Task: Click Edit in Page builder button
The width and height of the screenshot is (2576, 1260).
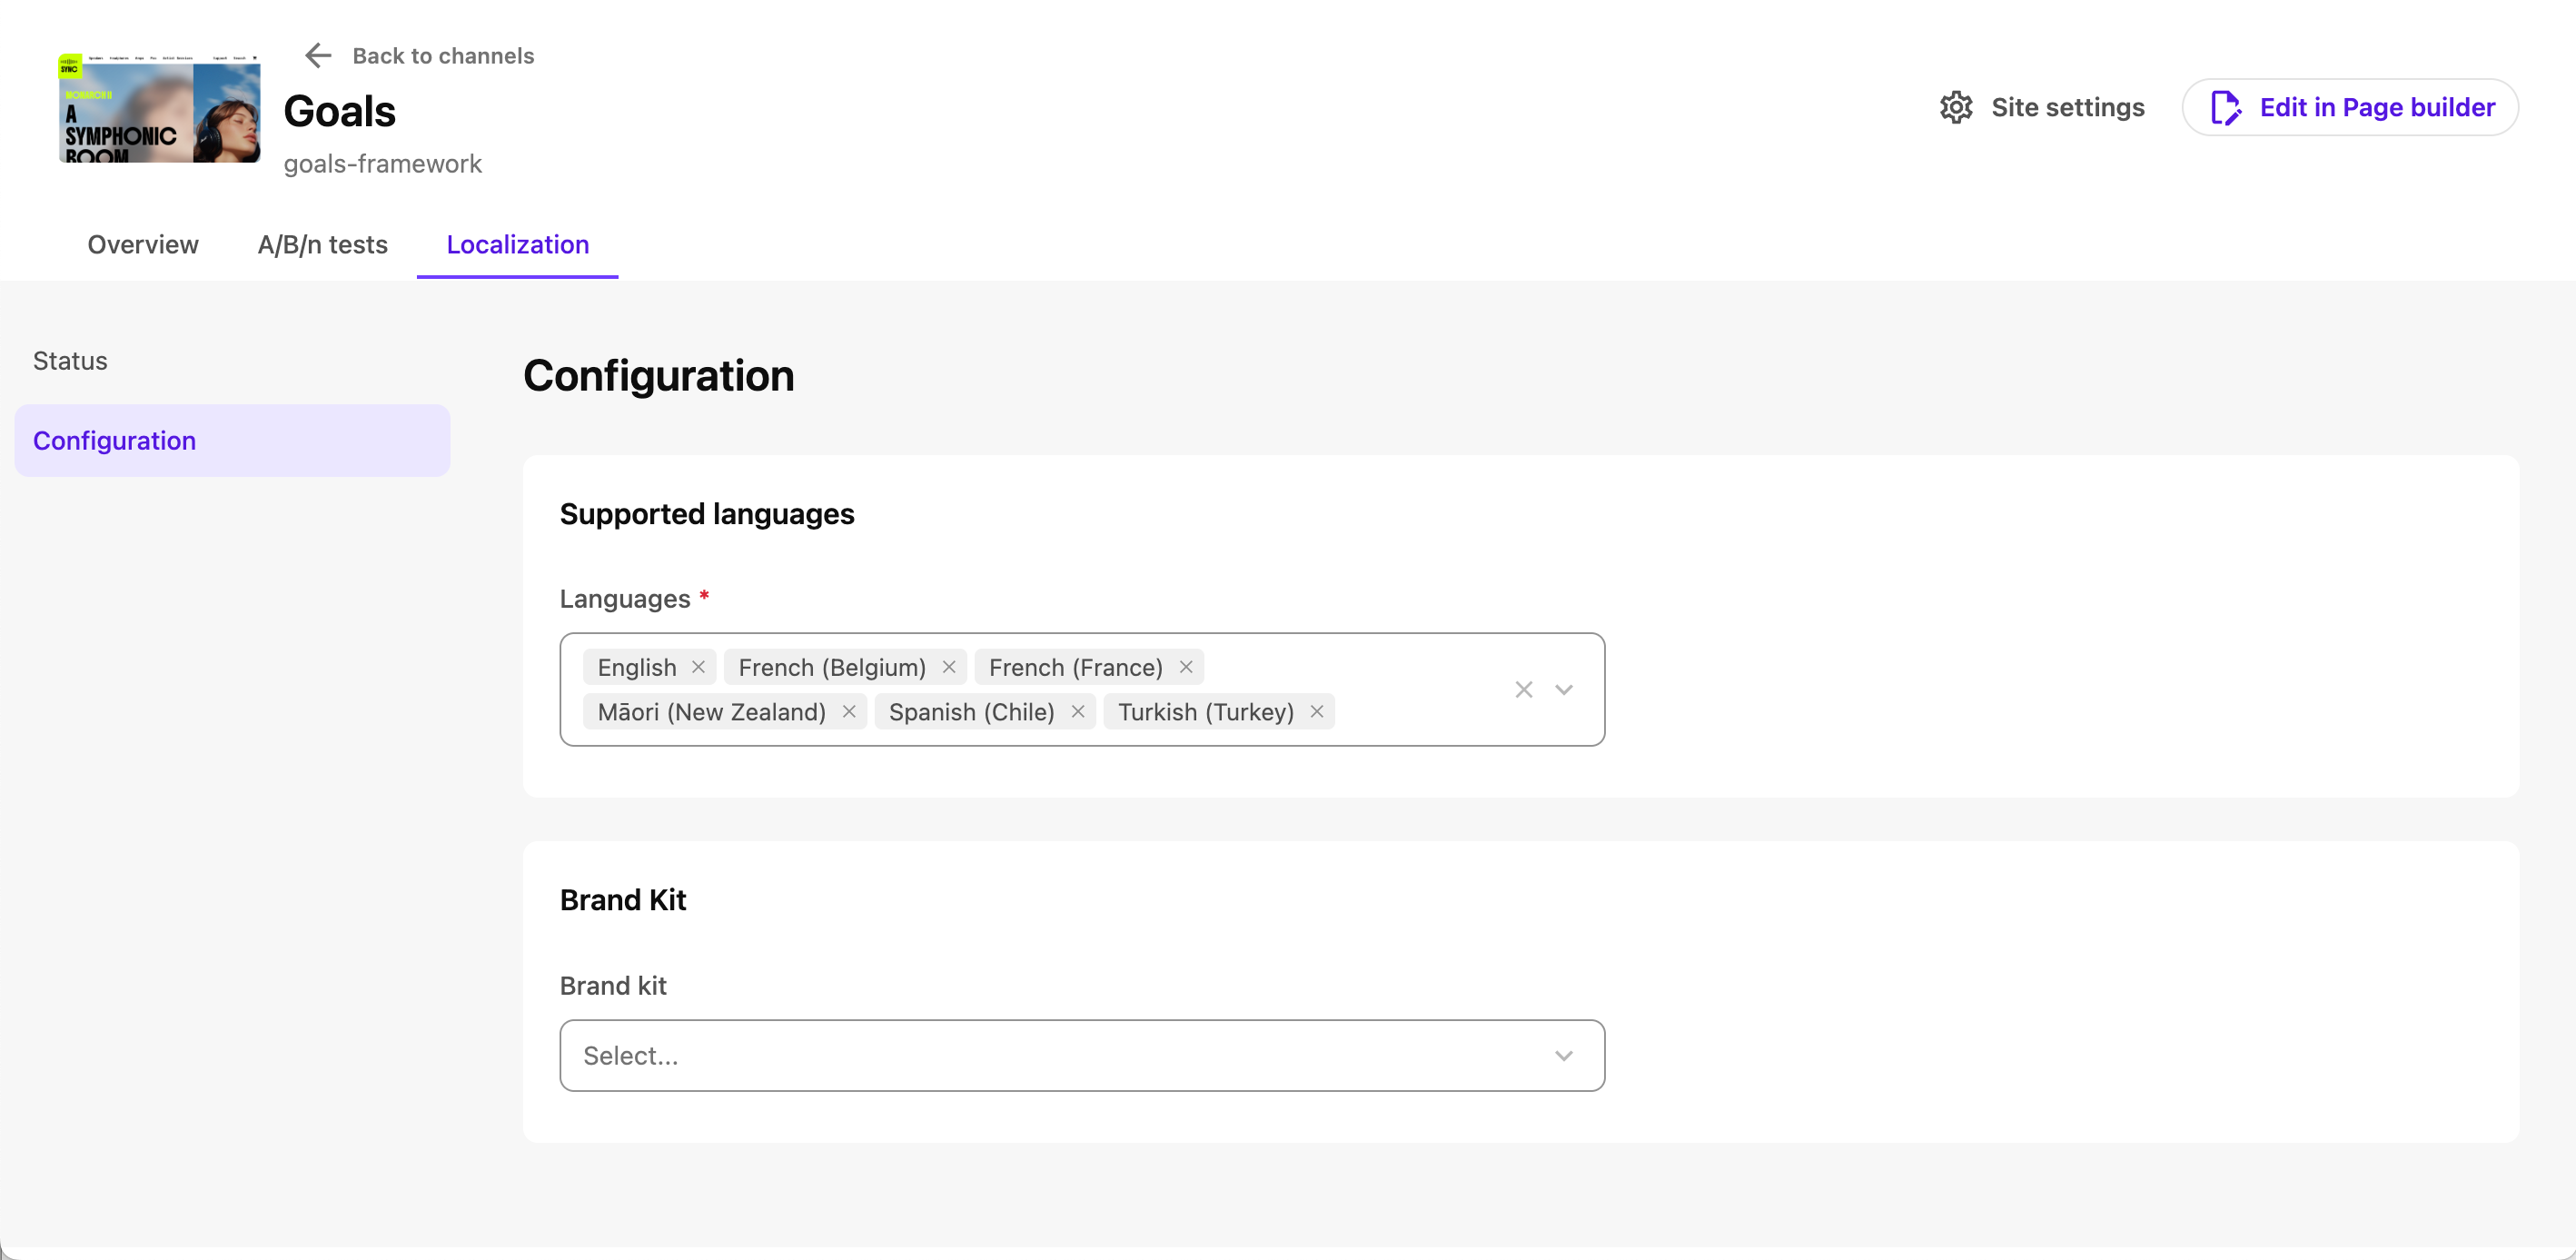Action: [2350, 107]
